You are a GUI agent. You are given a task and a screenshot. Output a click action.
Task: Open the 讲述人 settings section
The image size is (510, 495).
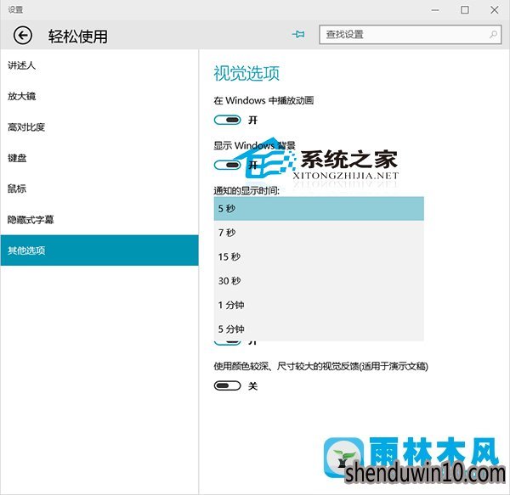99,65
